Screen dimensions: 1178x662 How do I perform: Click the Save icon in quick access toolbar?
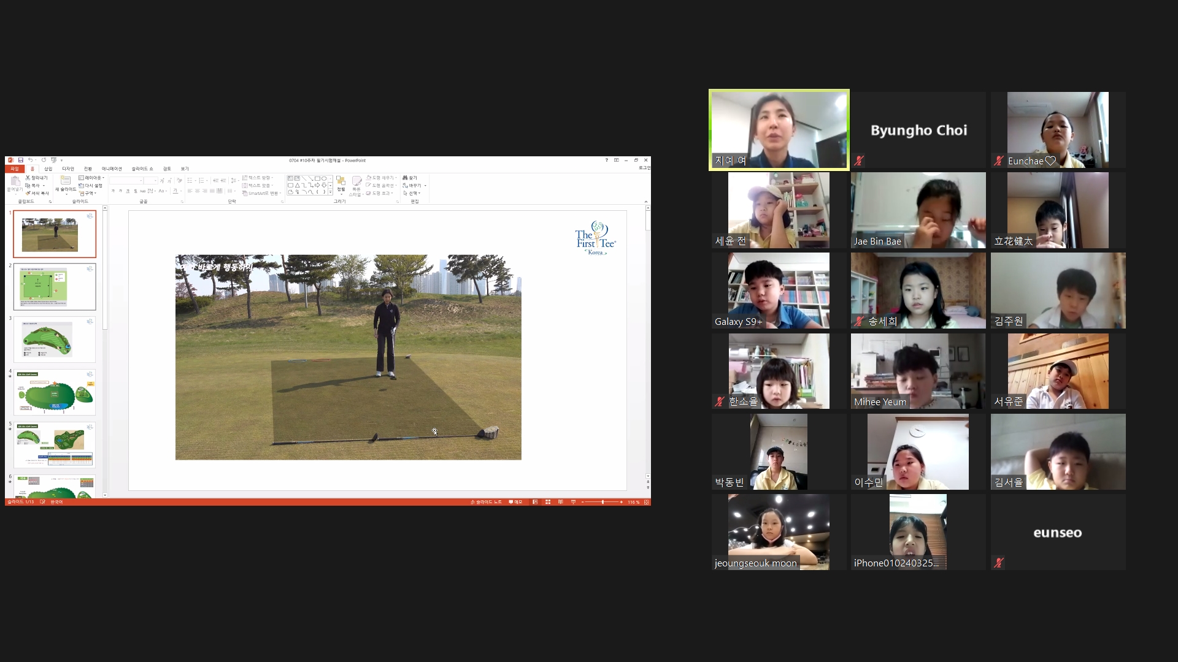20,160
